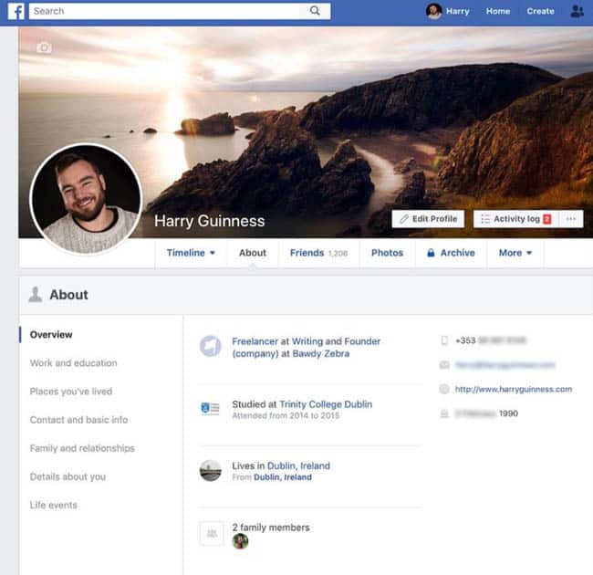The height and width of the screenshot is (575, 593).
Task: Open the Archive tab
Action: coord(451,253)
